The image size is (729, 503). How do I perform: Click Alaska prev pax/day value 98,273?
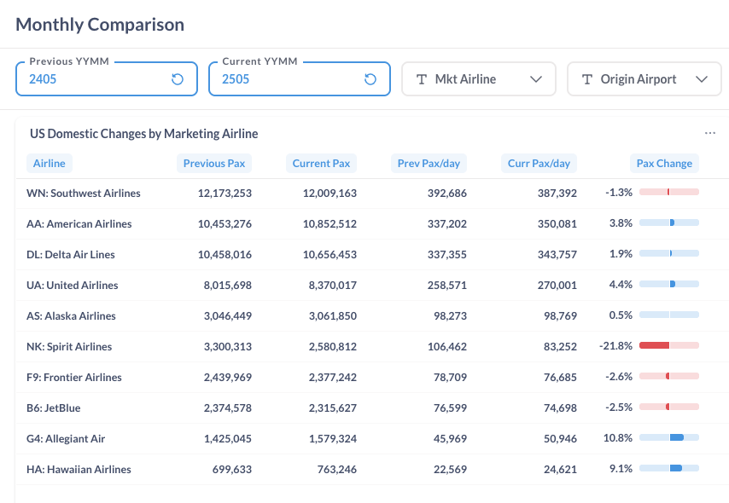[450, 315]
